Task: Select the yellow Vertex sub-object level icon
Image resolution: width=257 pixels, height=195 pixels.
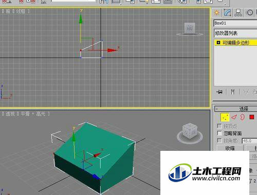Action: click(x=225, y=118)
